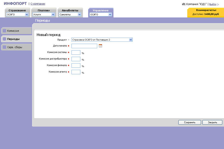Open the Управление ОСАГО dropdown
Image resolution: width=224 pixels, height=149 pixels.
click(x=110, y=15)
